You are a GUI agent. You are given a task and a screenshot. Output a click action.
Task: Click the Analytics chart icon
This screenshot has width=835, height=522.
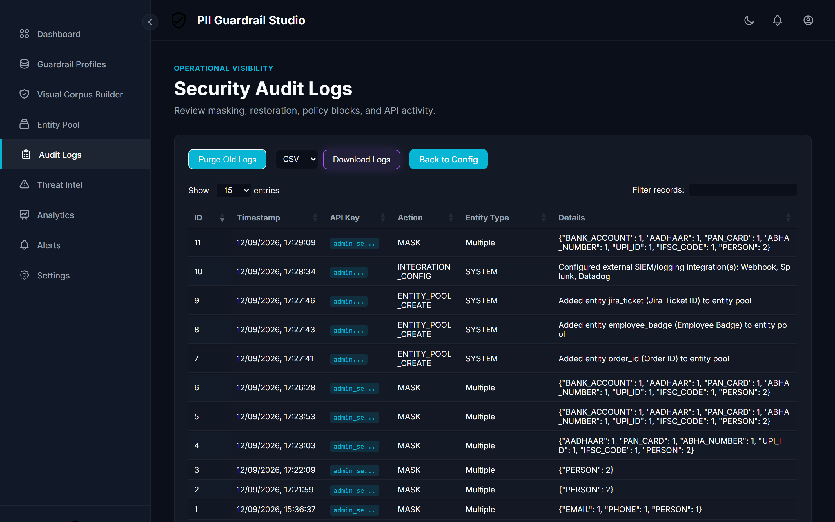point(24,215)
